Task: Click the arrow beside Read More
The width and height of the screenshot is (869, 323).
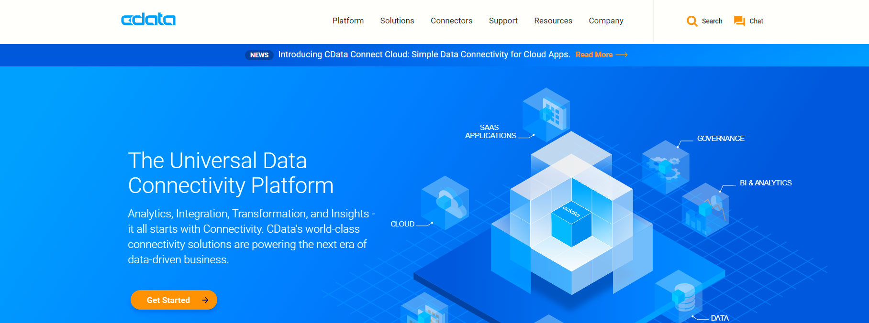Action: click(622, 55)
